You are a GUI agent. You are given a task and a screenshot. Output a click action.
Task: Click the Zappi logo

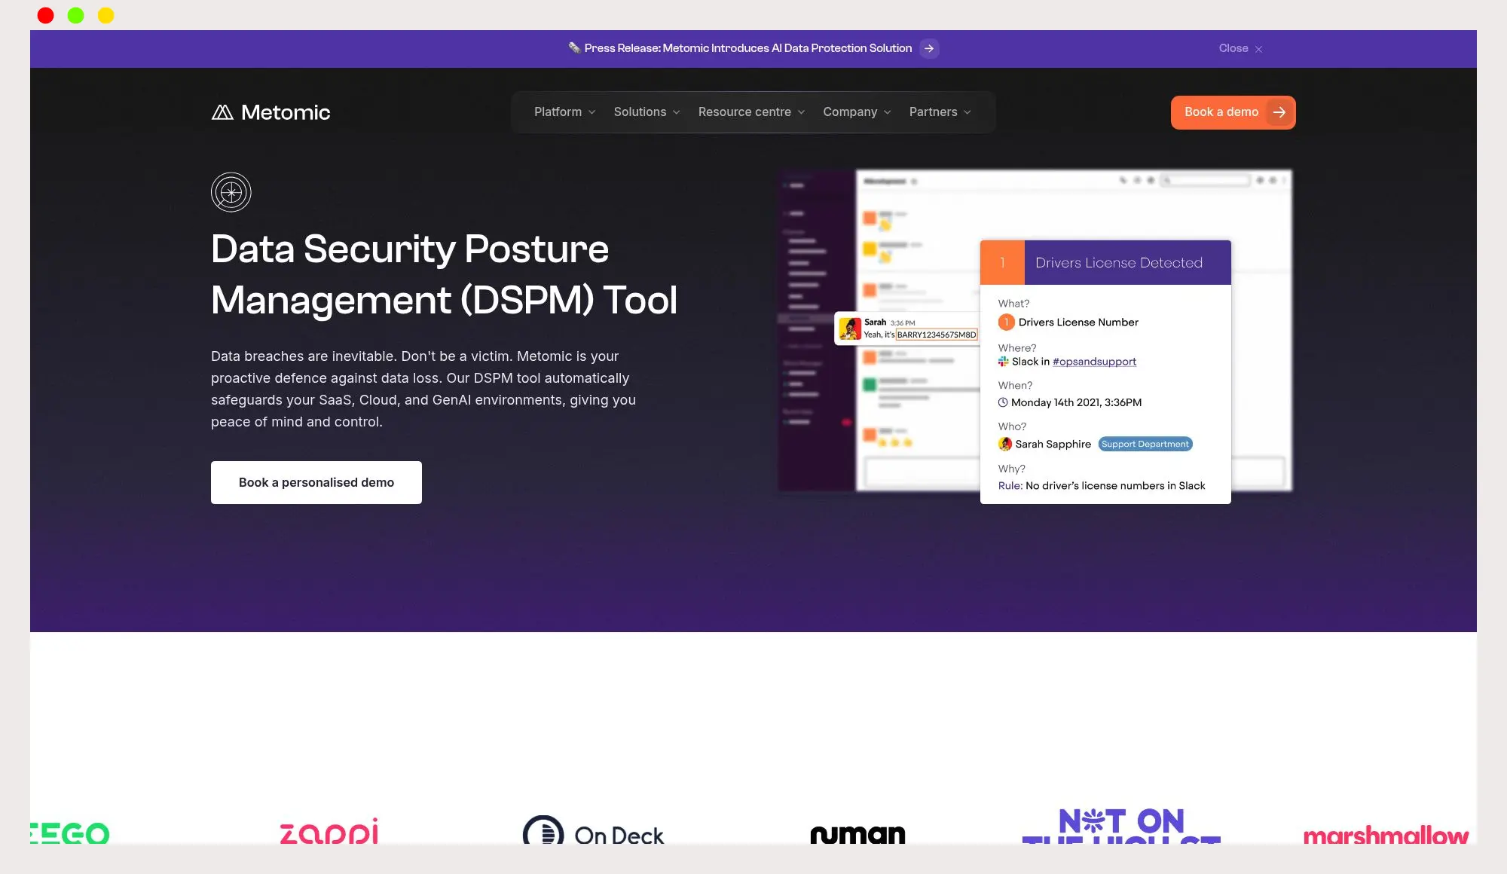(329, 832)
